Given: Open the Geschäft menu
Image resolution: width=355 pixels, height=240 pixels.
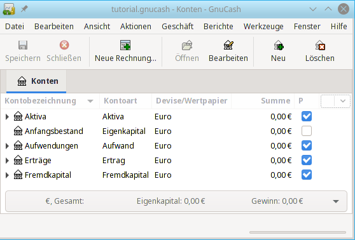Looking at the screenshot, I should point(177,27).
